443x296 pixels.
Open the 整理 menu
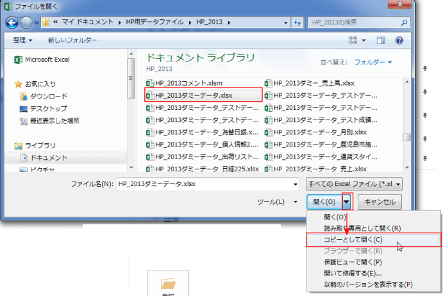click(x=22, y=40)
